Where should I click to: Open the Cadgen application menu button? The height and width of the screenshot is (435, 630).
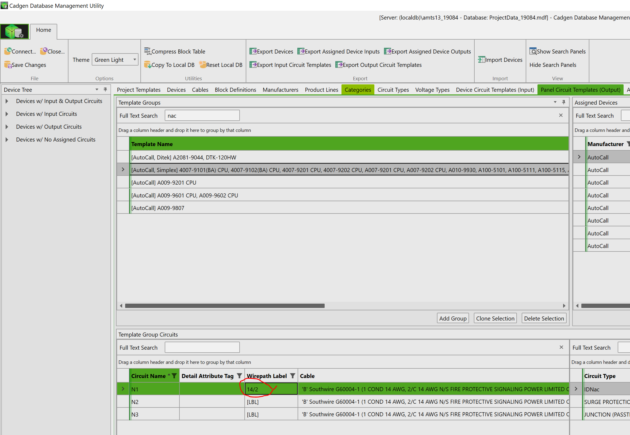(x=14, y=31)
